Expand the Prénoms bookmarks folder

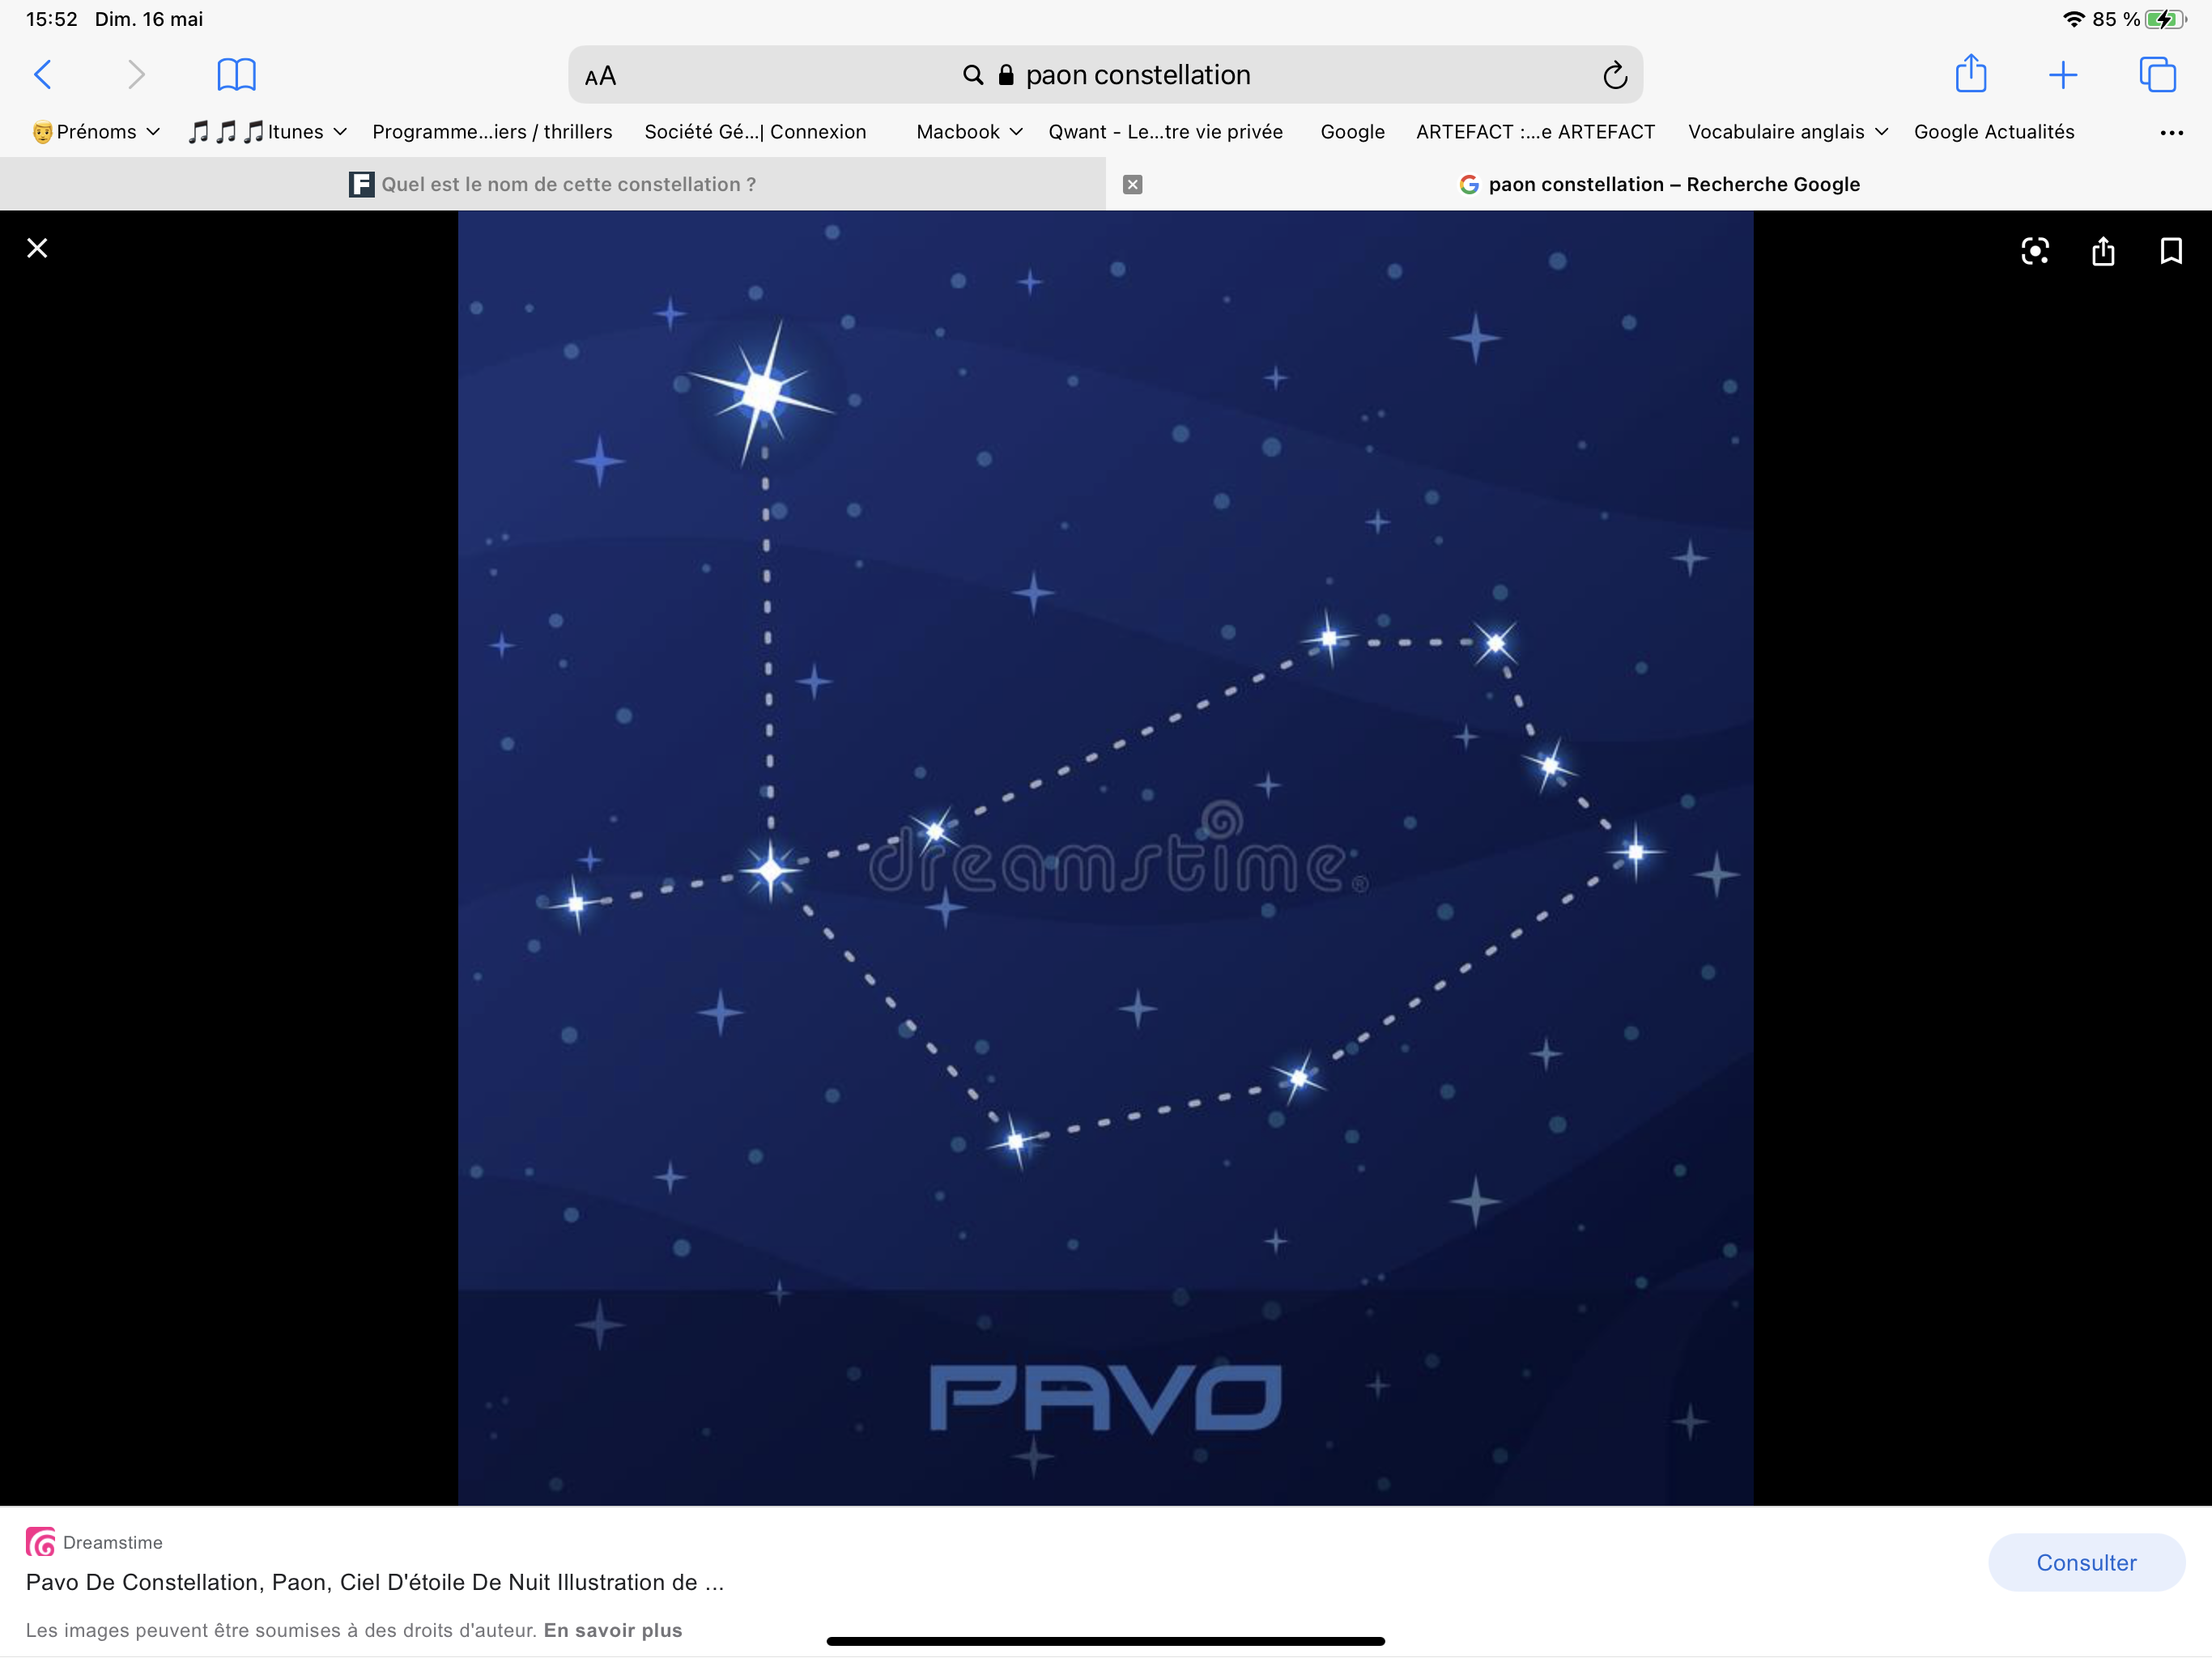96,132
